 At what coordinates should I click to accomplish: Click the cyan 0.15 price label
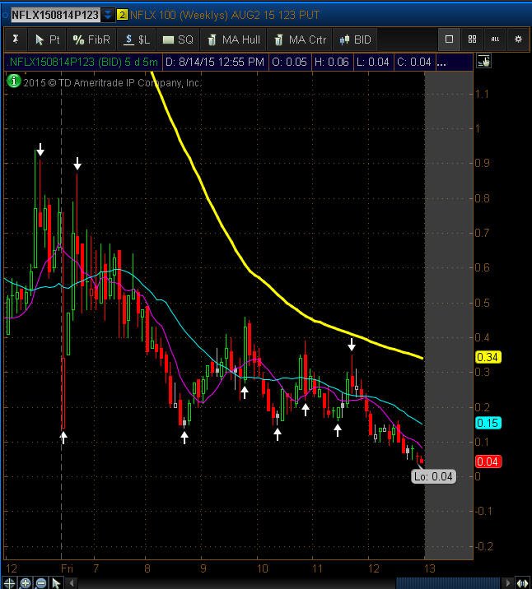(488, 423)
